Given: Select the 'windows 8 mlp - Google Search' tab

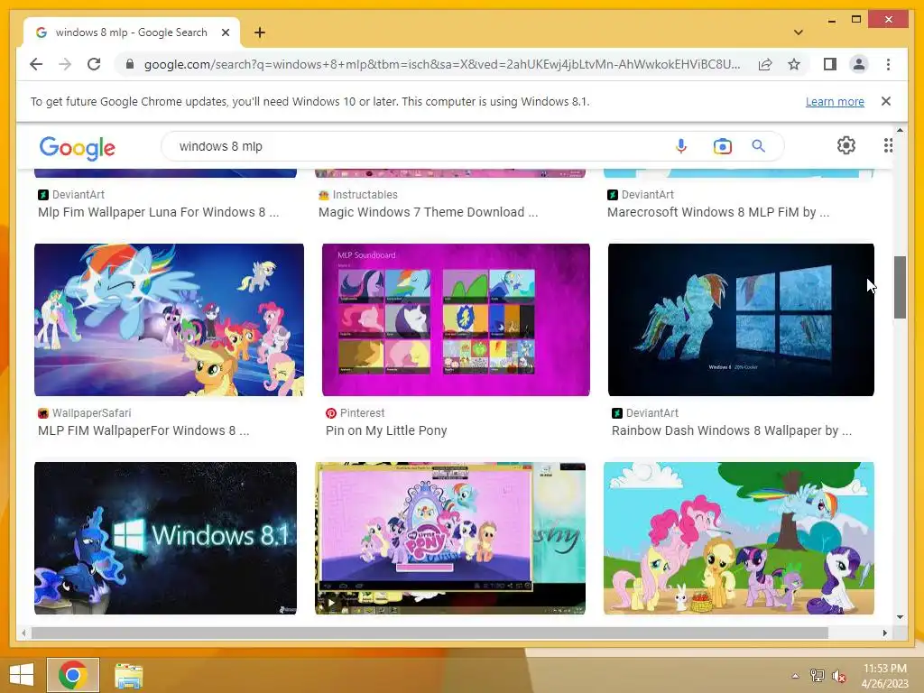Looking at the screenshot, I should click(x=132, y=32).
